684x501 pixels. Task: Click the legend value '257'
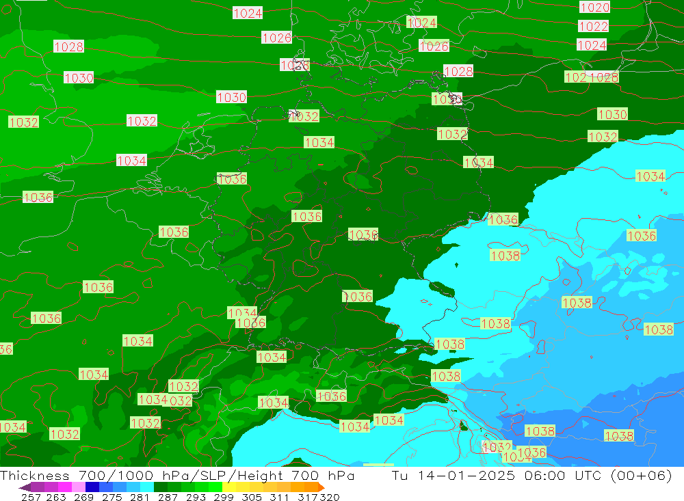point(31,498)
